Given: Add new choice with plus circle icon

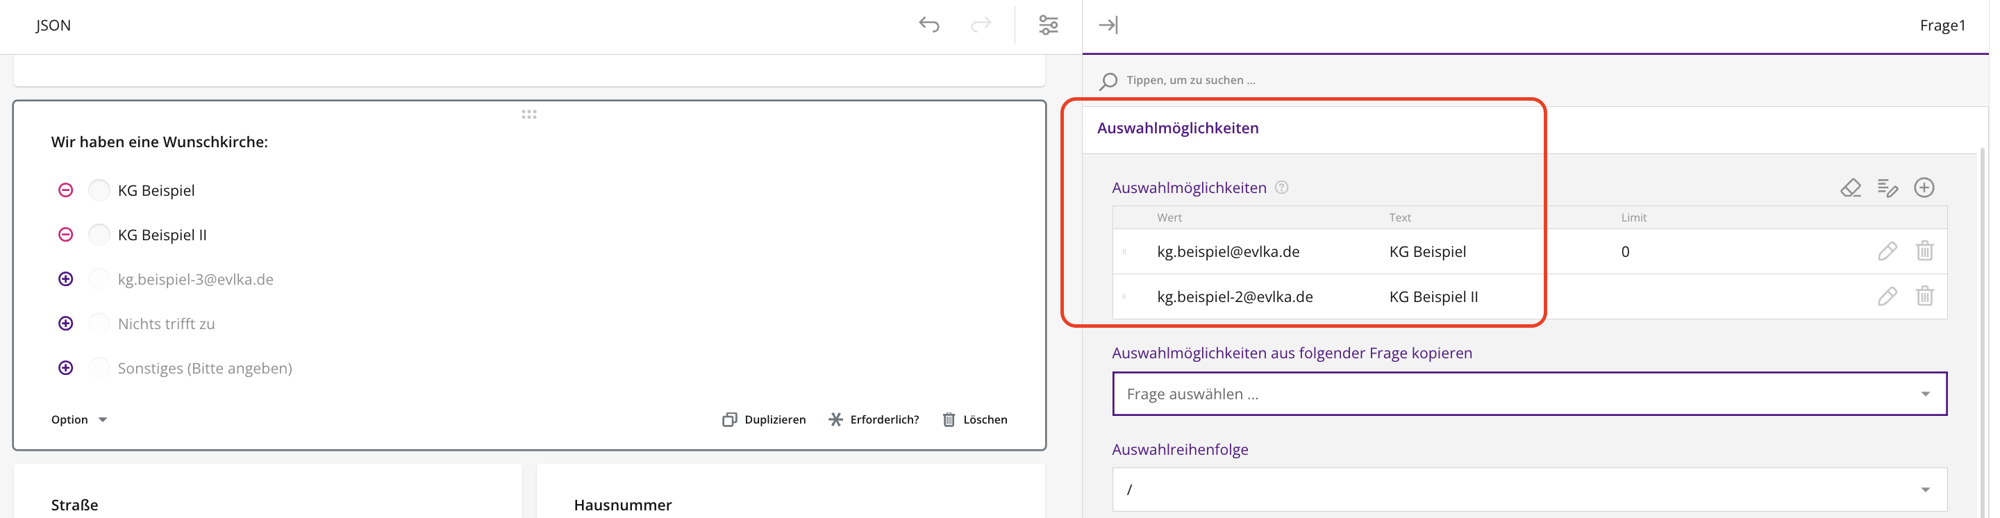Looking at the screenshot, I should click(1924, 188).
